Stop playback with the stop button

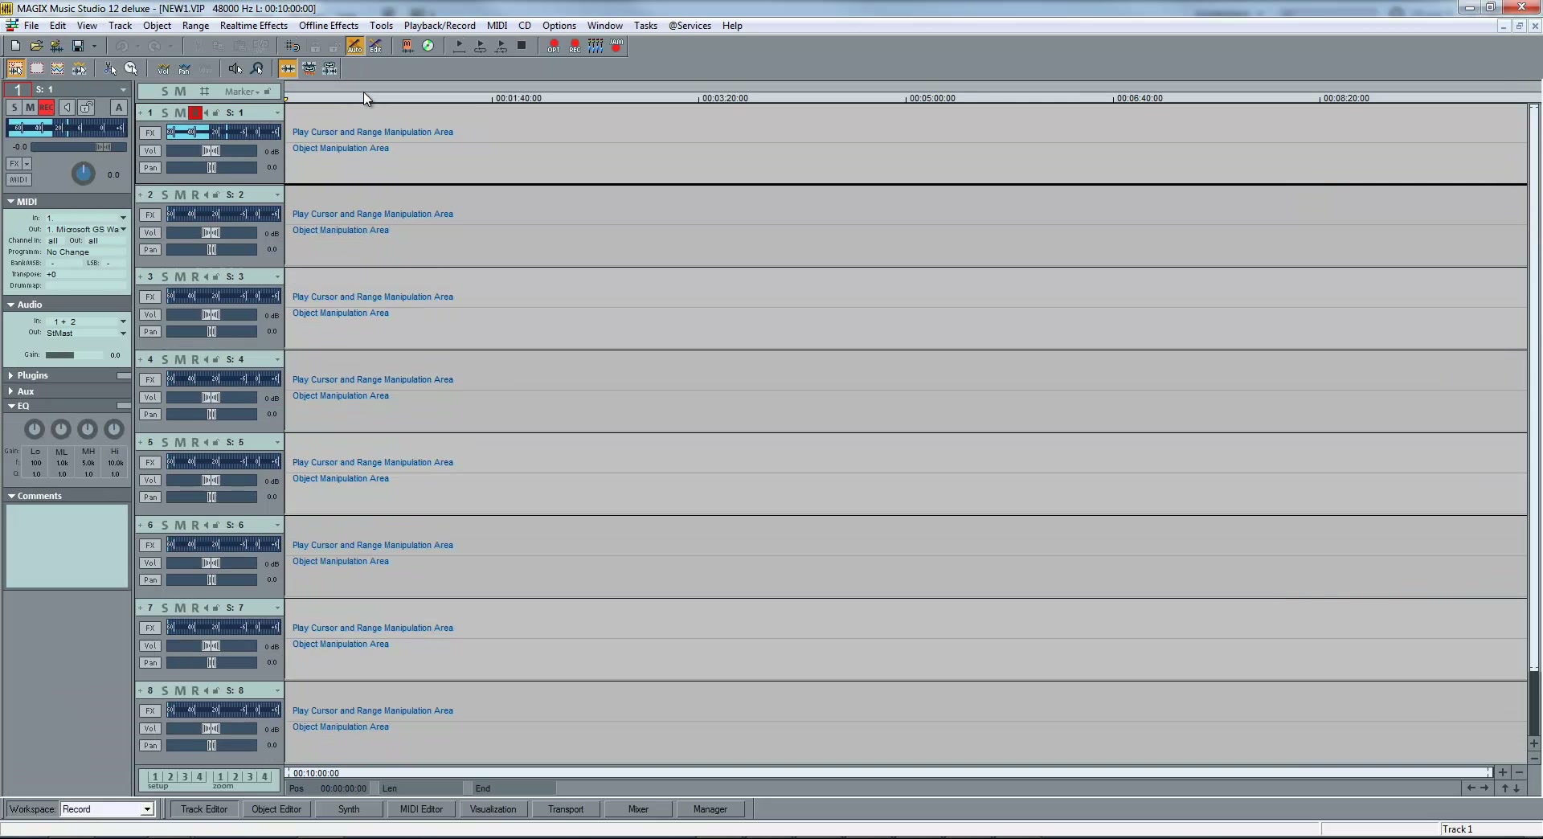point(522,46)
